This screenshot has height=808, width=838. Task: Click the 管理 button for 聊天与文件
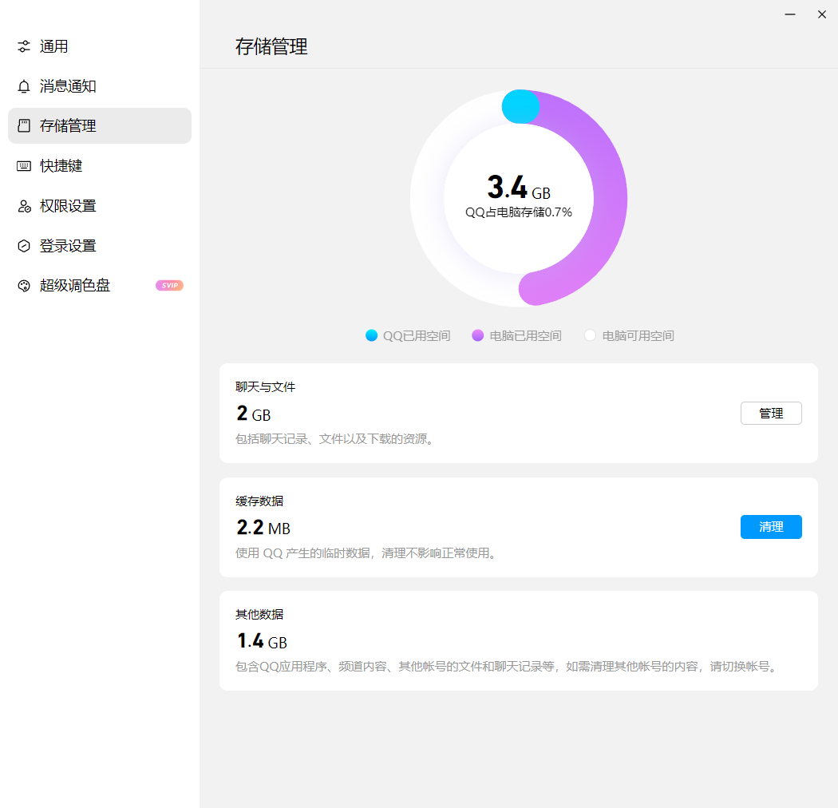click(771, 413)
